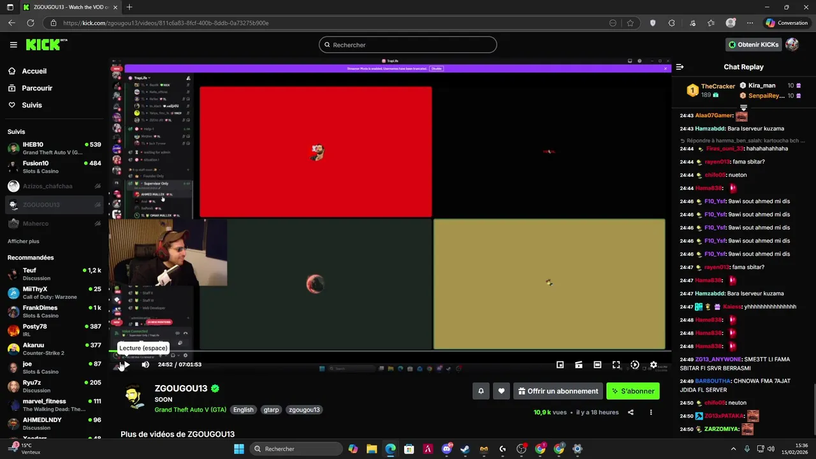
Task: Collapse the Chat Replay panel
Action: (x=680, y=67)
